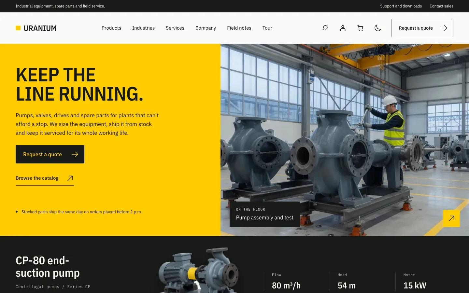The height and width of the screenshot is (293, 469).
Task: Click the same-day shipping note
Action: [x=82, y=212]
